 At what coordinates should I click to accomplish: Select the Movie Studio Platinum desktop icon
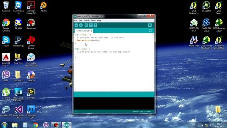coord(18,95)
